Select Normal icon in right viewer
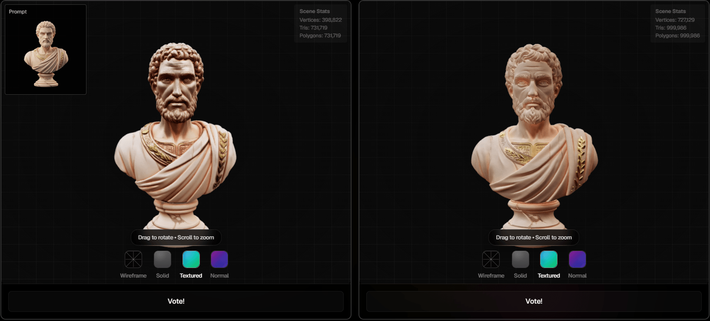The width and height of the screenshot is (710, 321). tap(577, 259)
